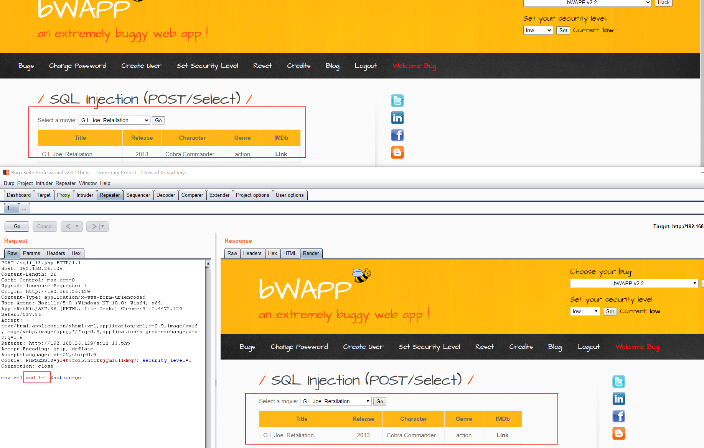Click the Credits link in the rendered response navbar
This screenshot has height=448, width=704.
pyautogui.click(x=521, y=347)
